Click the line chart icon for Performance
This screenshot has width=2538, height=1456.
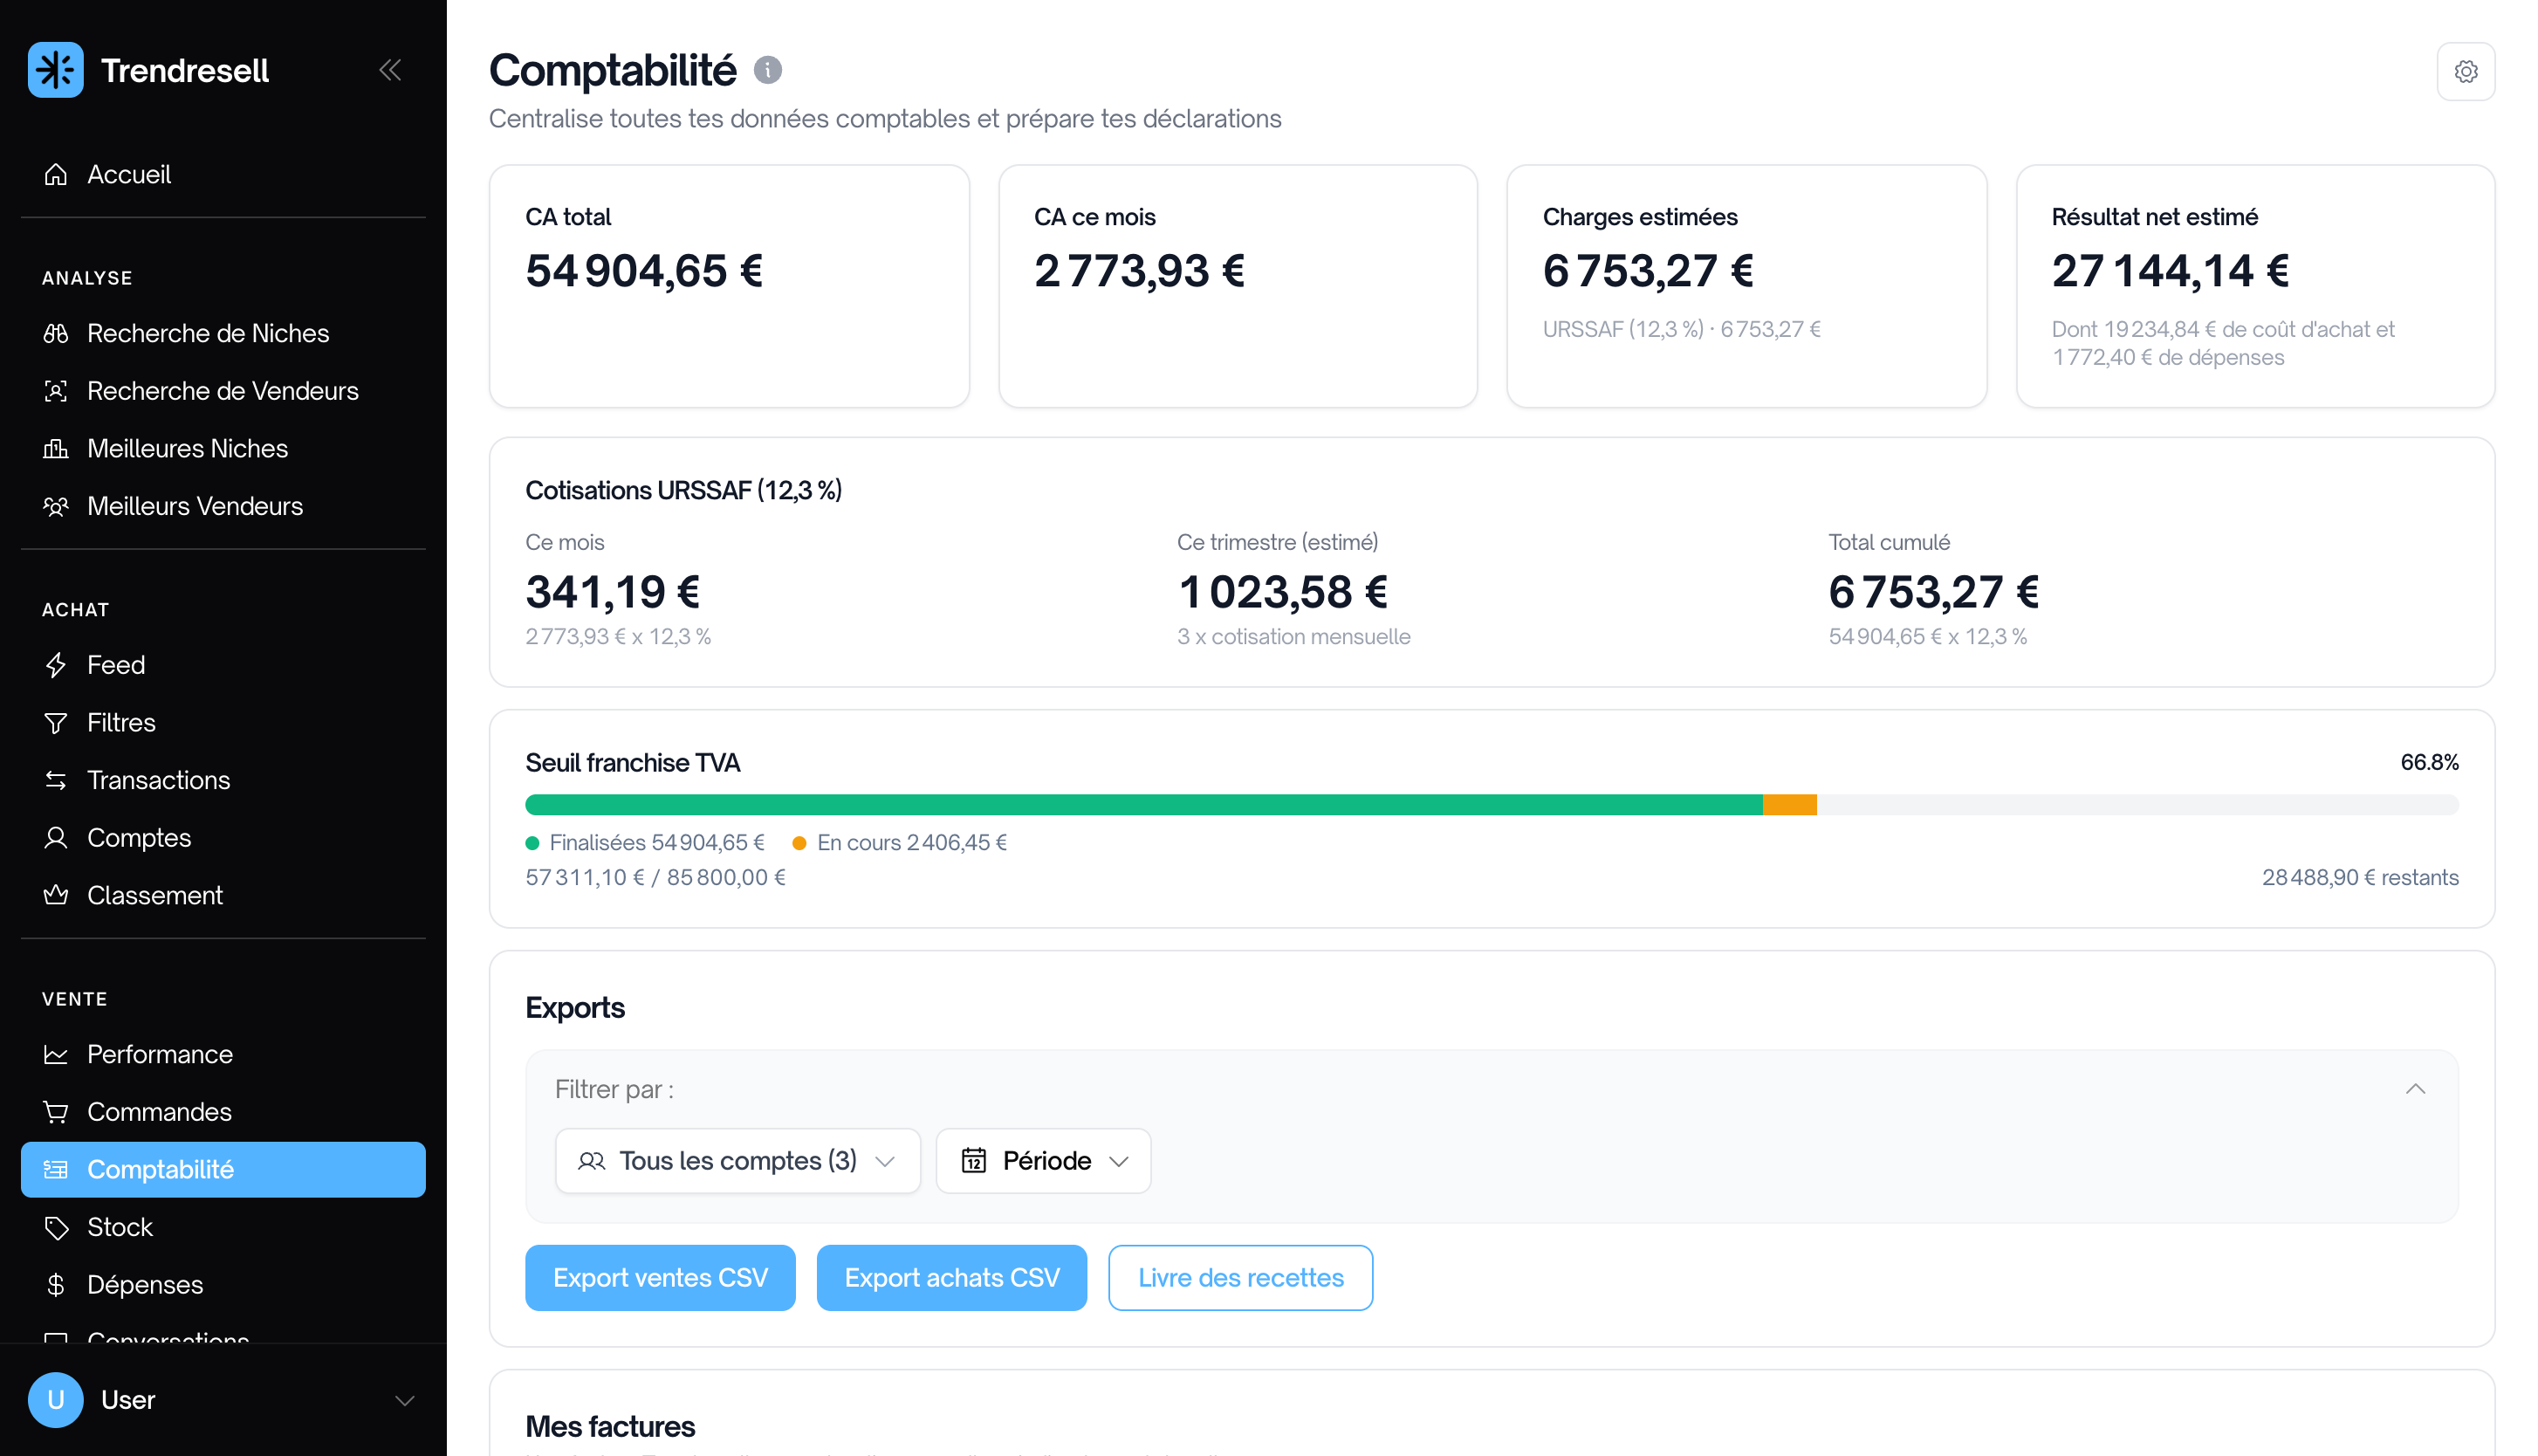click(x=56, y=1054)
